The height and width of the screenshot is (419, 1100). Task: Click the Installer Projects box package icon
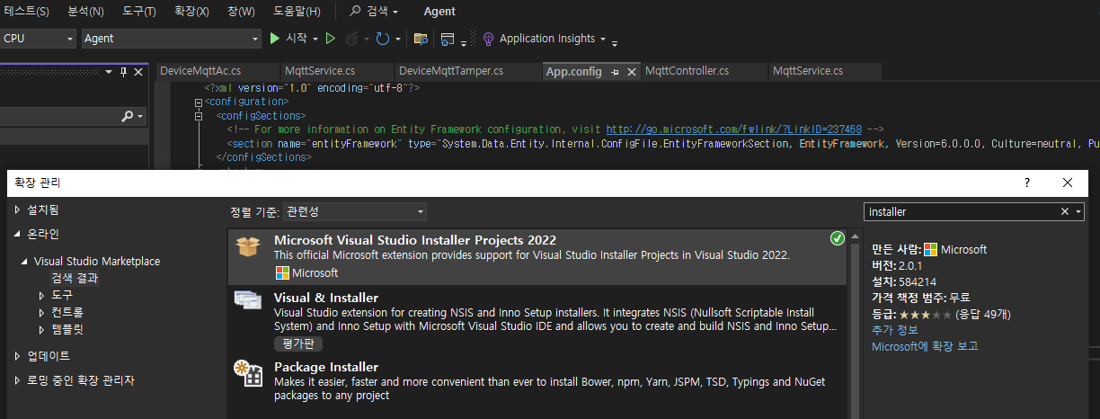(x=248, y=246)
